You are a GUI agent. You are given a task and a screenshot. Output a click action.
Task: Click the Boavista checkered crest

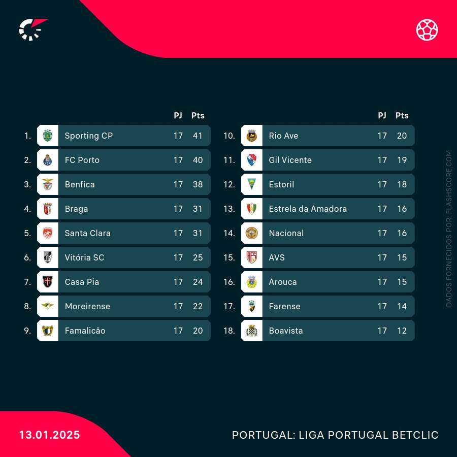251,331
